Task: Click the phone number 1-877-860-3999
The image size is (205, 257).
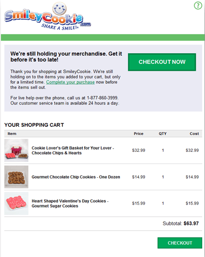Action: pyautogui.click(x=102, y=98)
